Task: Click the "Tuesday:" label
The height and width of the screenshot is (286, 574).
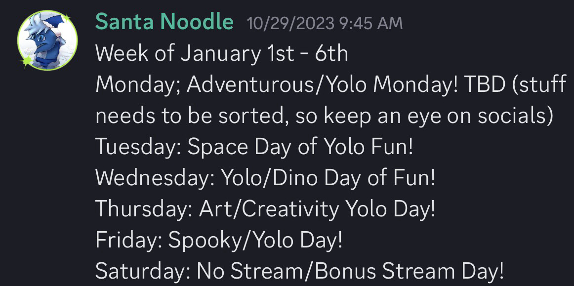Action: (138, 147)
